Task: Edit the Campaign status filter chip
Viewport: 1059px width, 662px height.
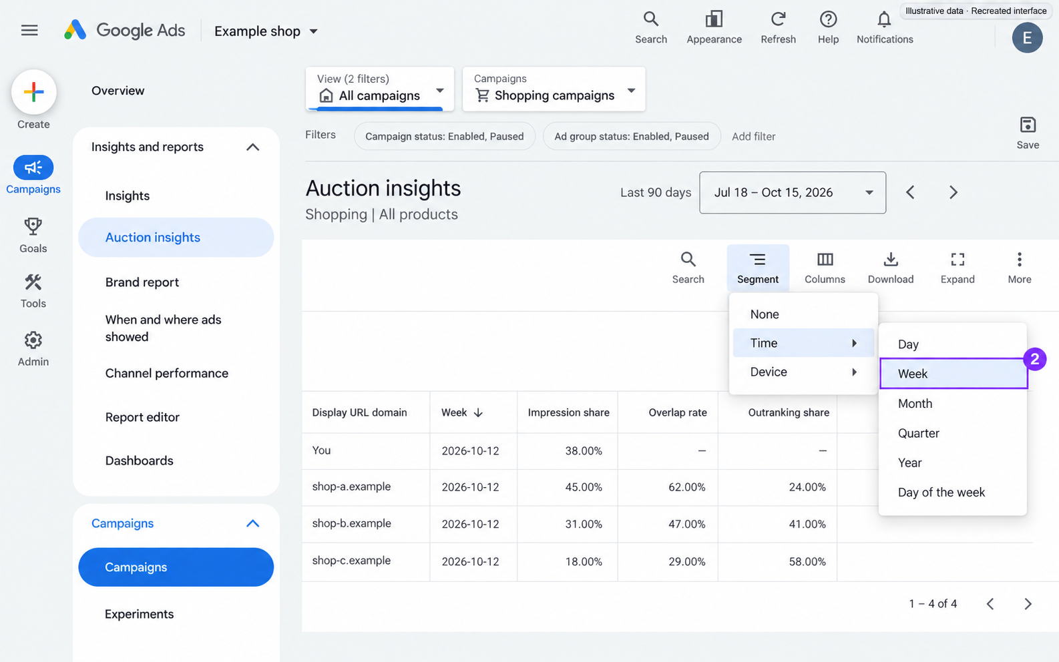Action: click(x=445, y=136)
